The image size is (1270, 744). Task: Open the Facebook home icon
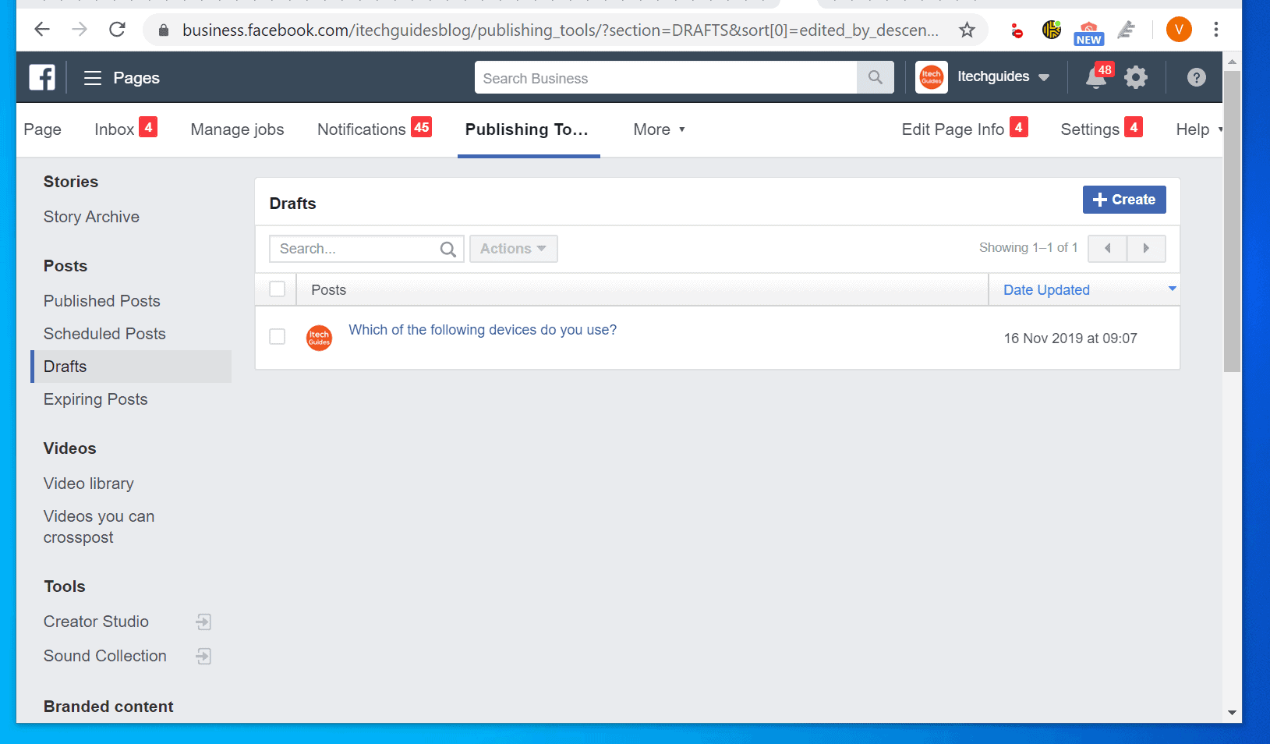[x=41, y=77]
